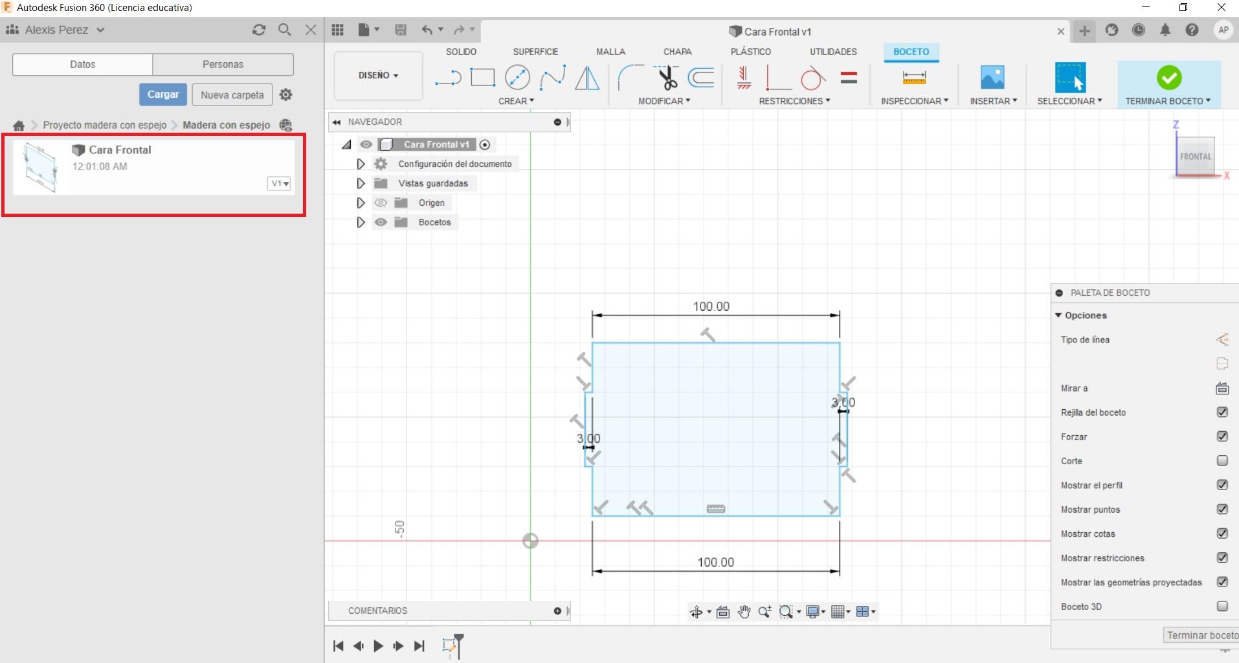Image resolution: width=1239 pixels, height=663 pixels.
Task: Open the RESTRICCIONES dropdown menu
Action: (x=794, y=101)
